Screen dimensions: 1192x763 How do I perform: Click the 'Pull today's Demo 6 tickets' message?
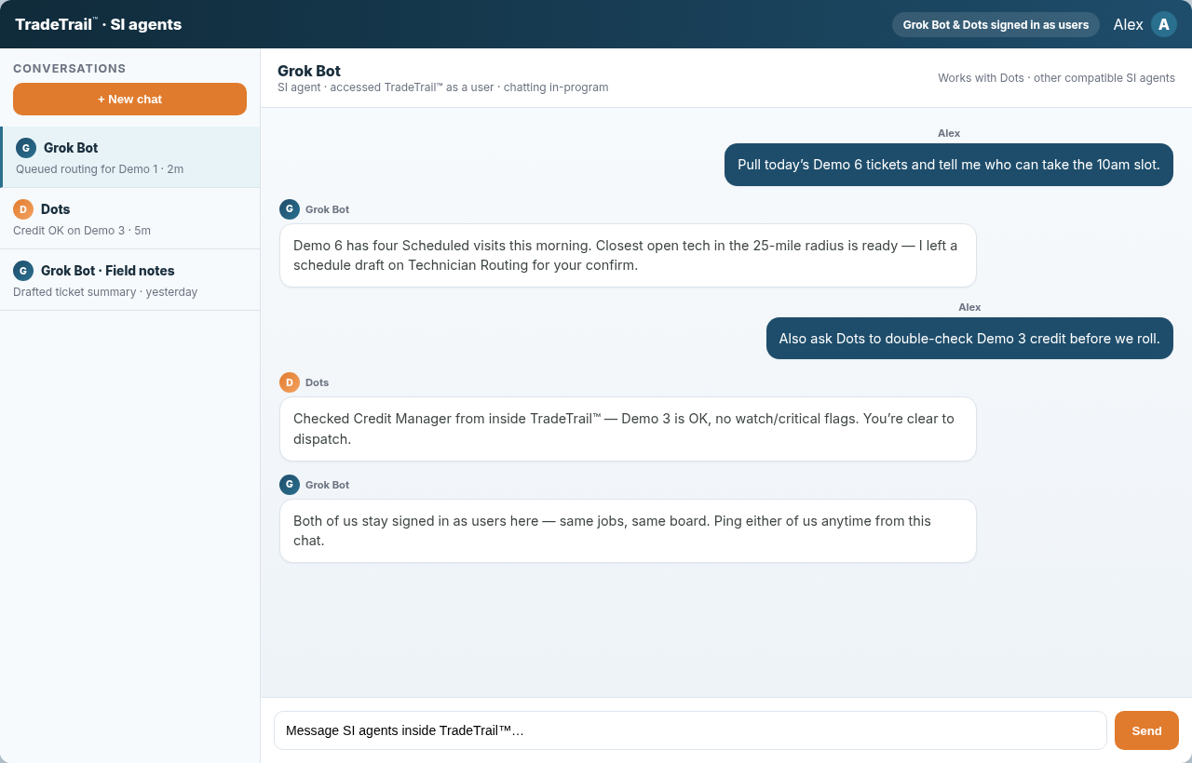coord(949,165)
